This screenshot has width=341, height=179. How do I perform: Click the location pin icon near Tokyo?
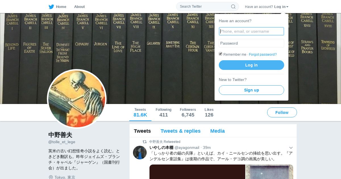[51, 177]
